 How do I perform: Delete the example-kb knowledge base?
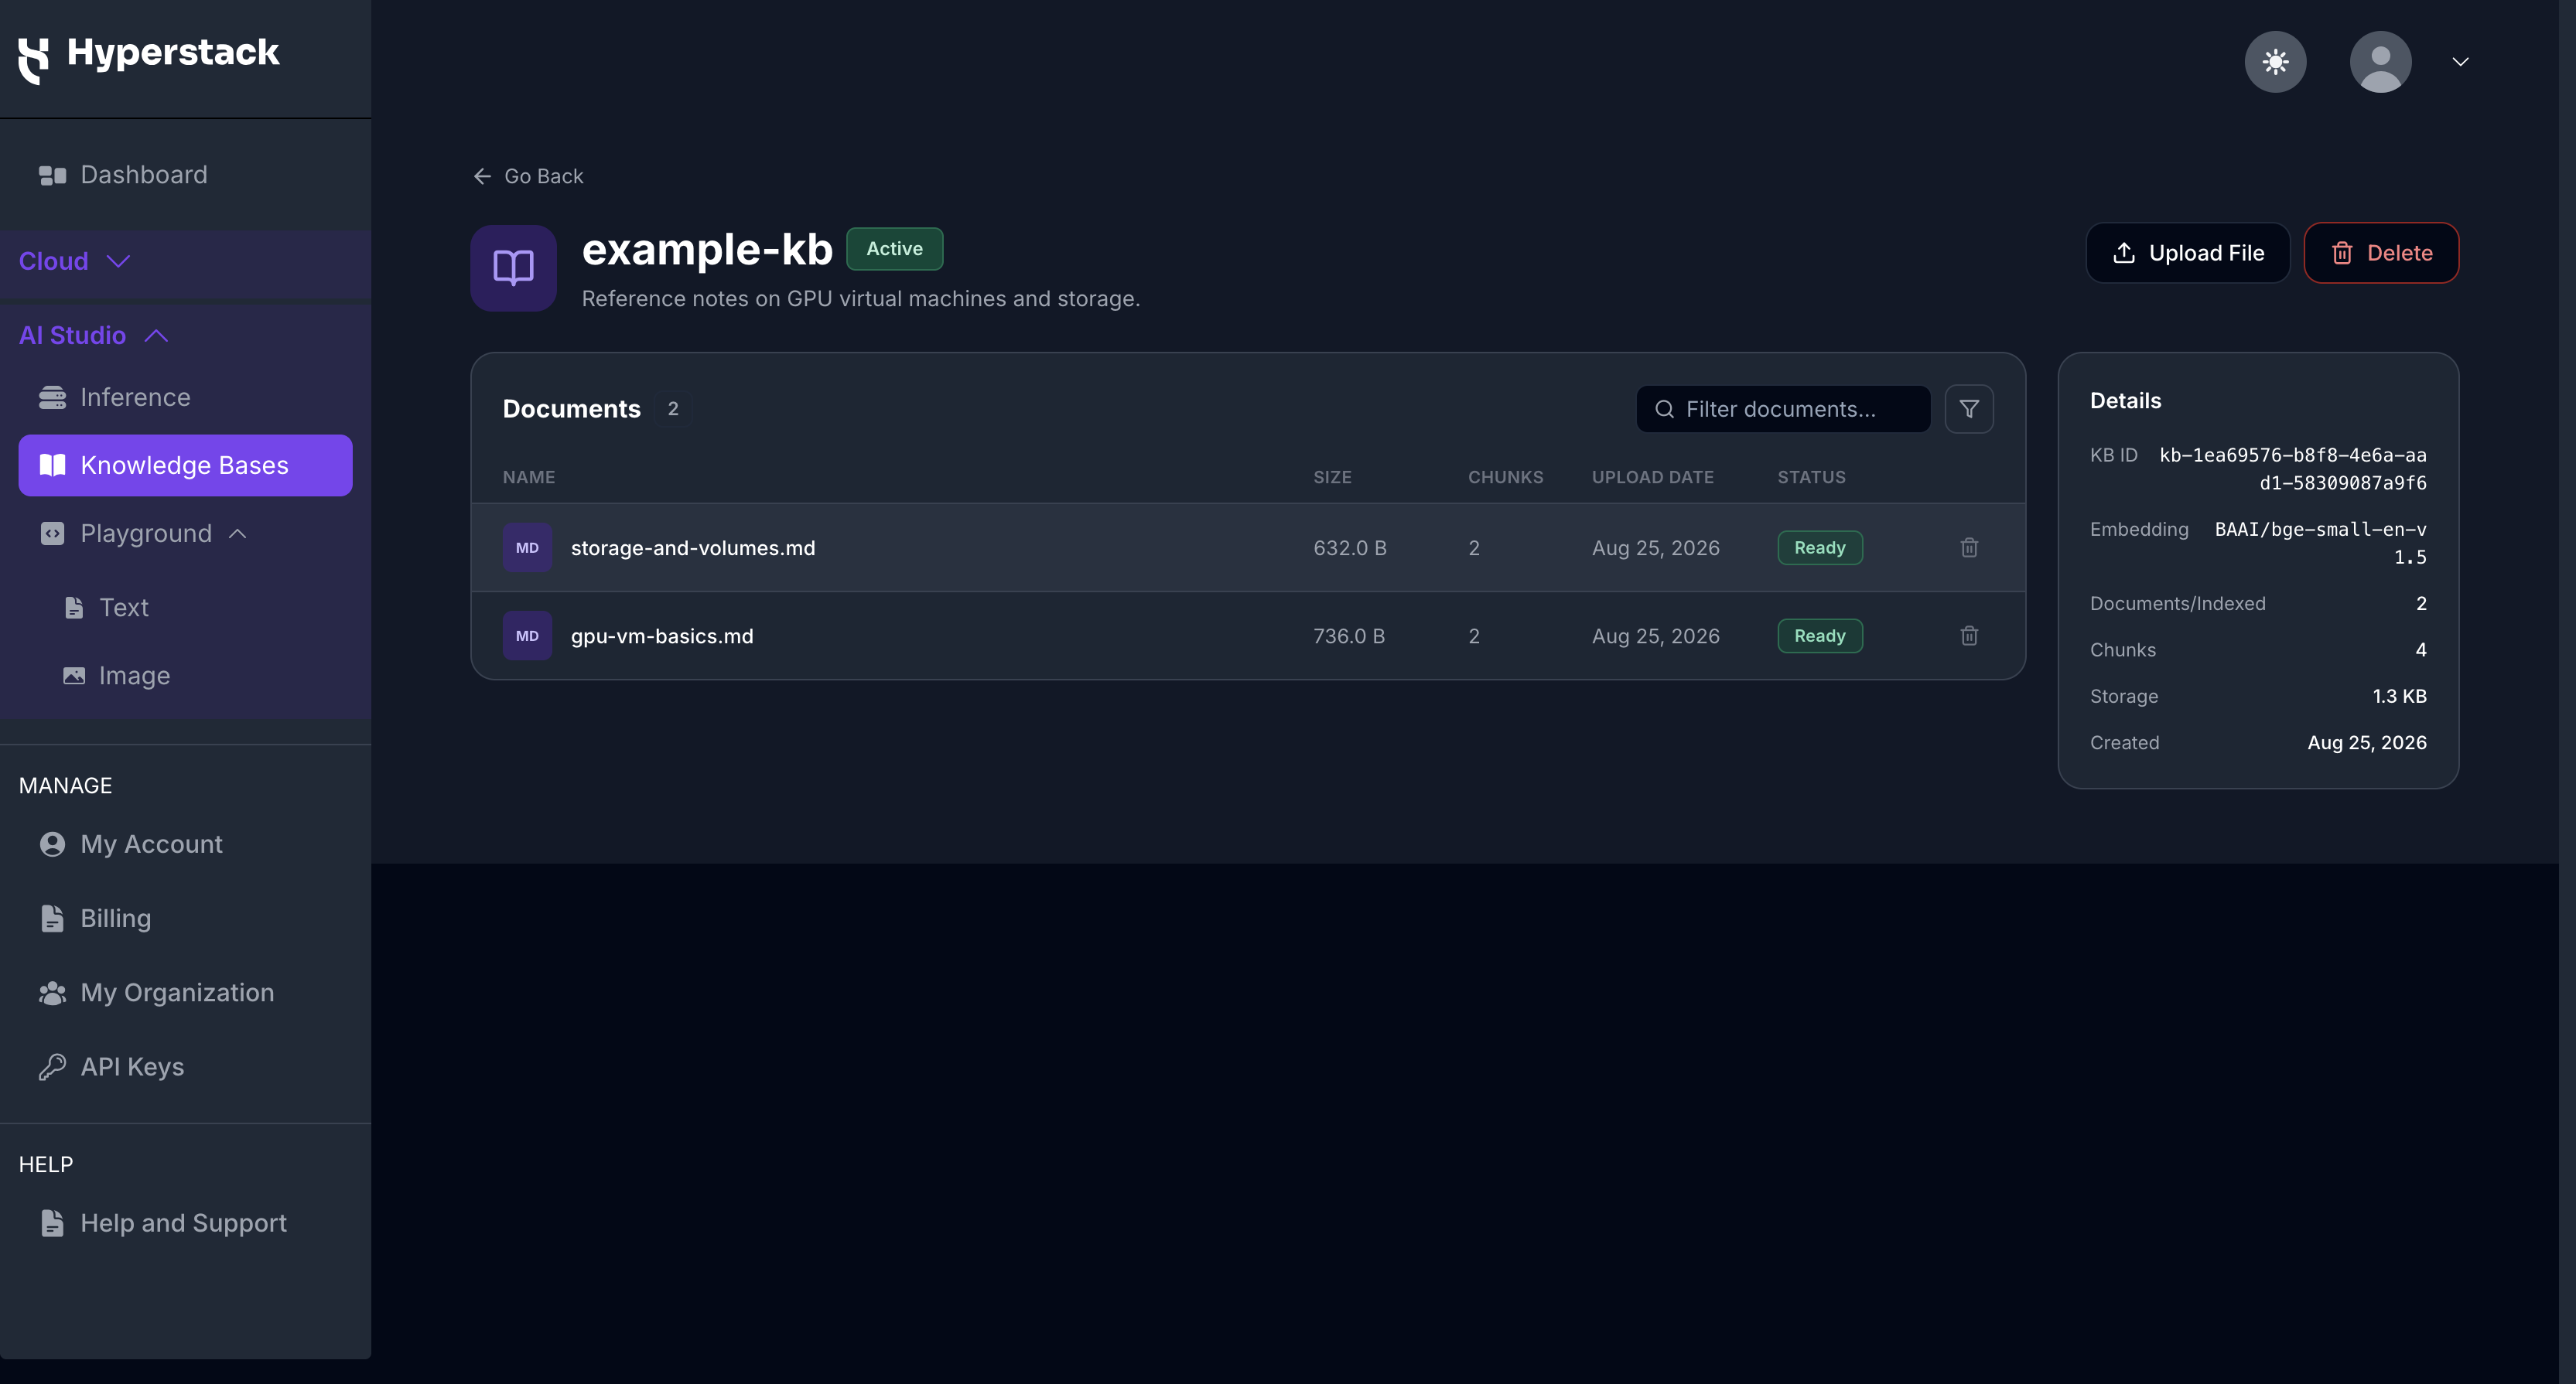tap(2381, 253)
